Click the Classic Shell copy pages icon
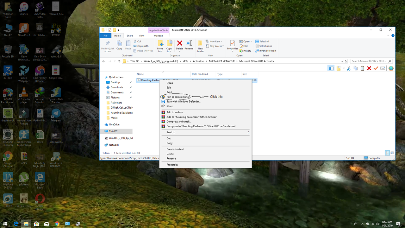This screenshot has height=228, width=405. pos(355,68)
